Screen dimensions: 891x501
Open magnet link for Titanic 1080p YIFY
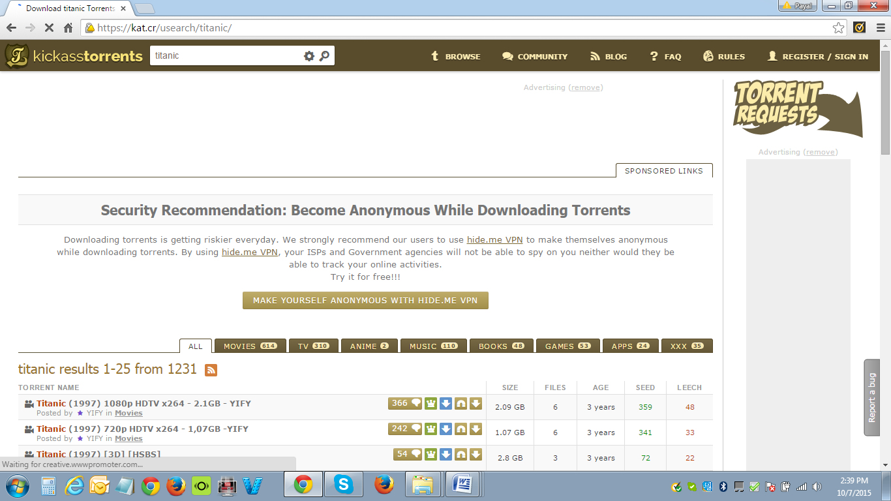click(x=461, y=403)
